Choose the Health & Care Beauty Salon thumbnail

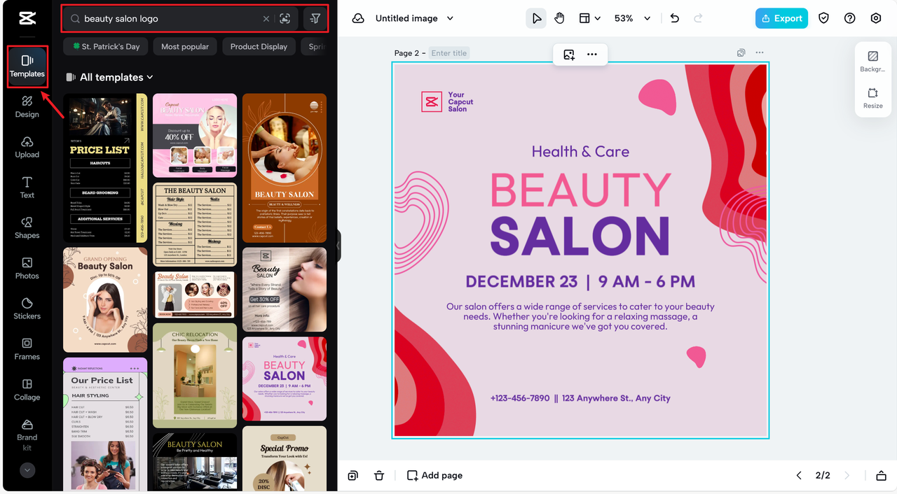pyautogui.click(x=285, y=379)
